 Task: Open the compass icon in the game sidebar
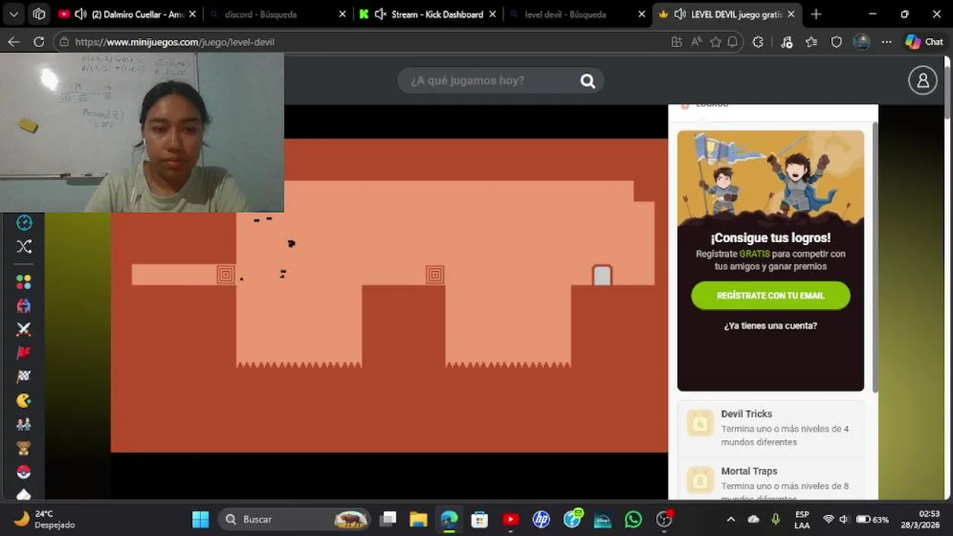coord(24,223)
